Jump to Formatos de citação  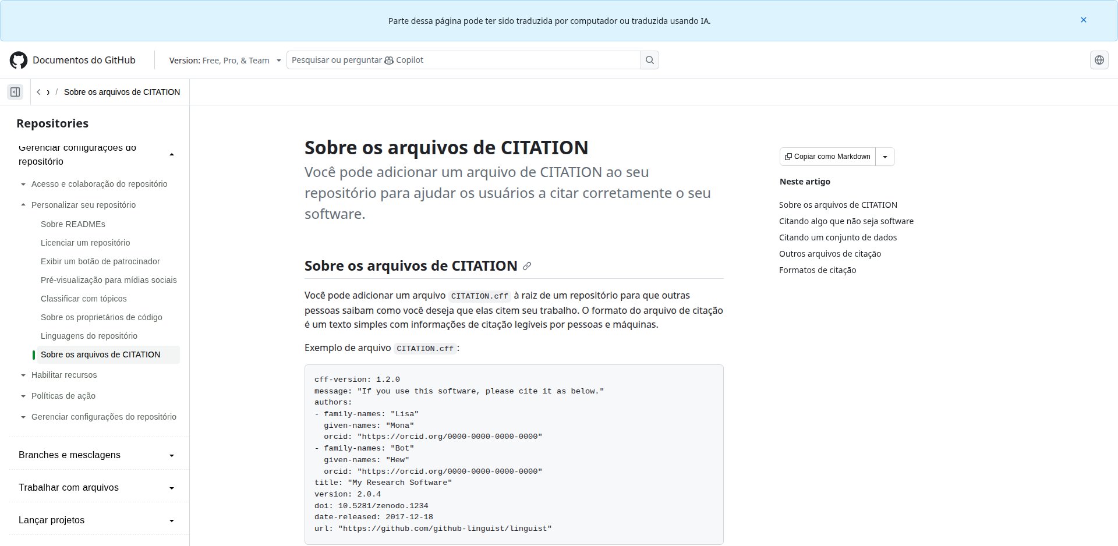[x=818, y=270]
